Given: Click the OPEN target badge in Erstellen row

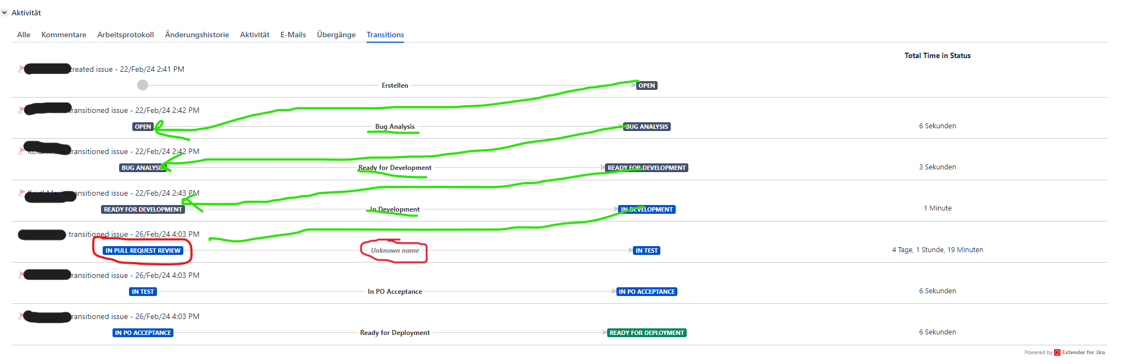Looking at the screenshot, I should click(x=647, y=86).
